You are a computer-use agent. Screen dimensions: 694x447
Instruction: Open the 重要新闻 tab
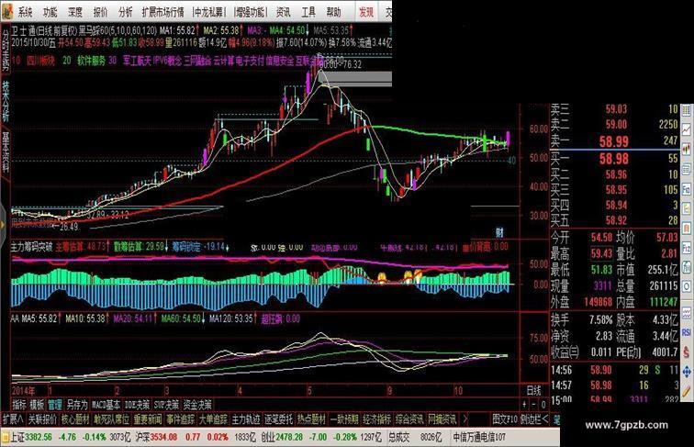coord(148,419)
